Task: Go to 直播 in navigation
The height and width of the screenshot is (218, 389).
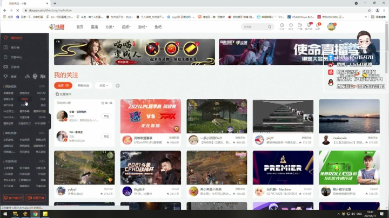Action: [x=94, y=27]
